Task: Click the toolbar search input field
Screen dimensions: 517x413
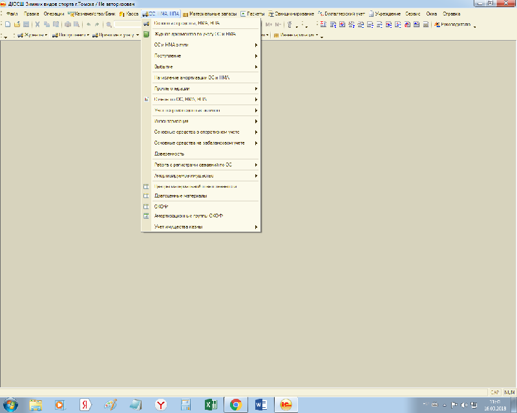Action: pos(128,25)
